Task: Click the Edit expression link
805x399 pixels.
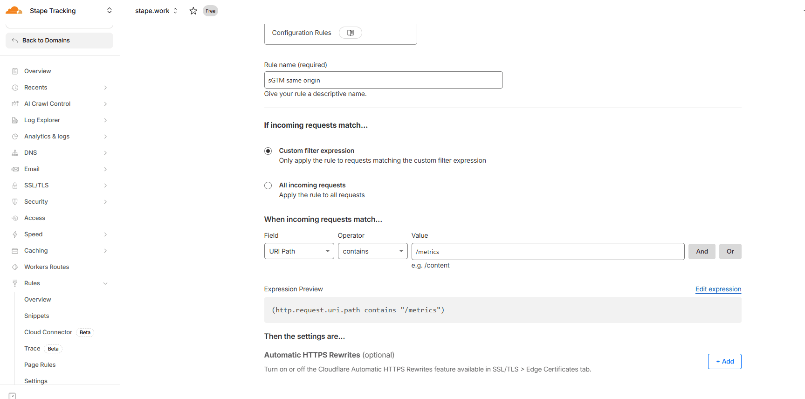Action: tap(718, 289)
